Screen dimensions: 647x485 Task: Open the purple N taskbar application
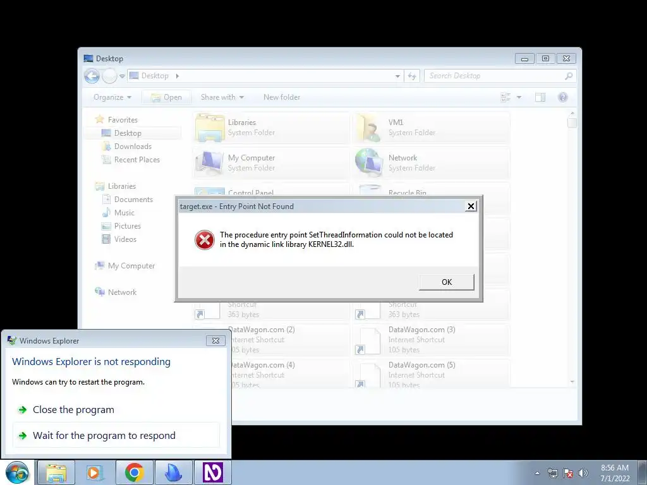pyautogui.click(x=212, y=472)
